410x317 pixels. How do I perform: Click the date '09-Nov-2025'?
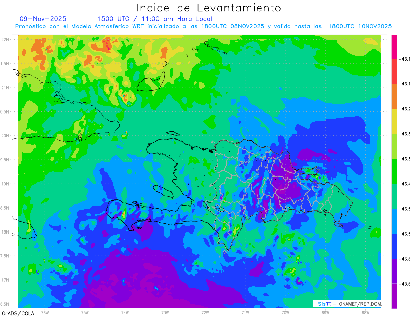pyautogui.click(x=43, y=19)
